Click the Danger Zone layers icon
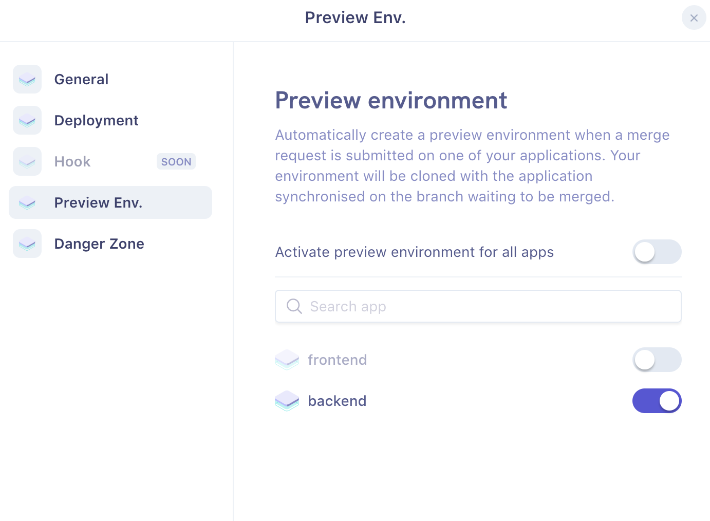 tap(27, 244)
